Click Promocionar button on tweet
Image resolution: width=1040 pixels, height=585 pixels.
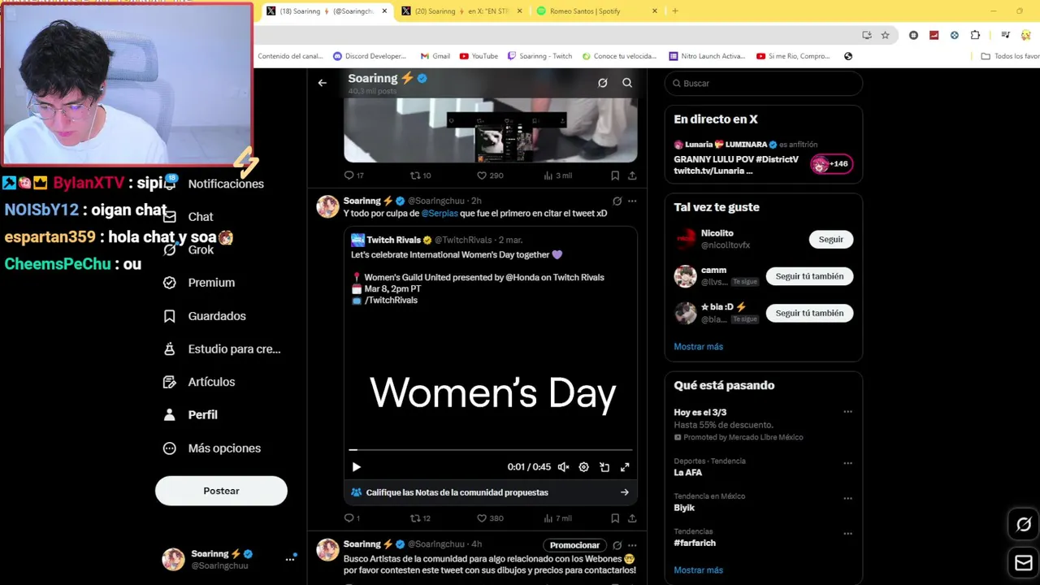point(574,545)
